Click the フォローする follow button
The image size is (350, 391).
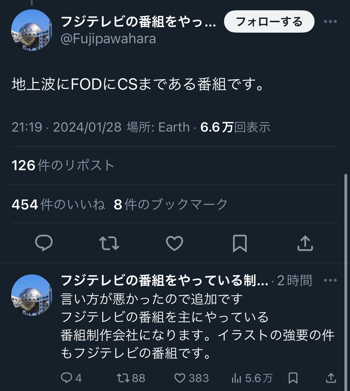click(269, 21)
